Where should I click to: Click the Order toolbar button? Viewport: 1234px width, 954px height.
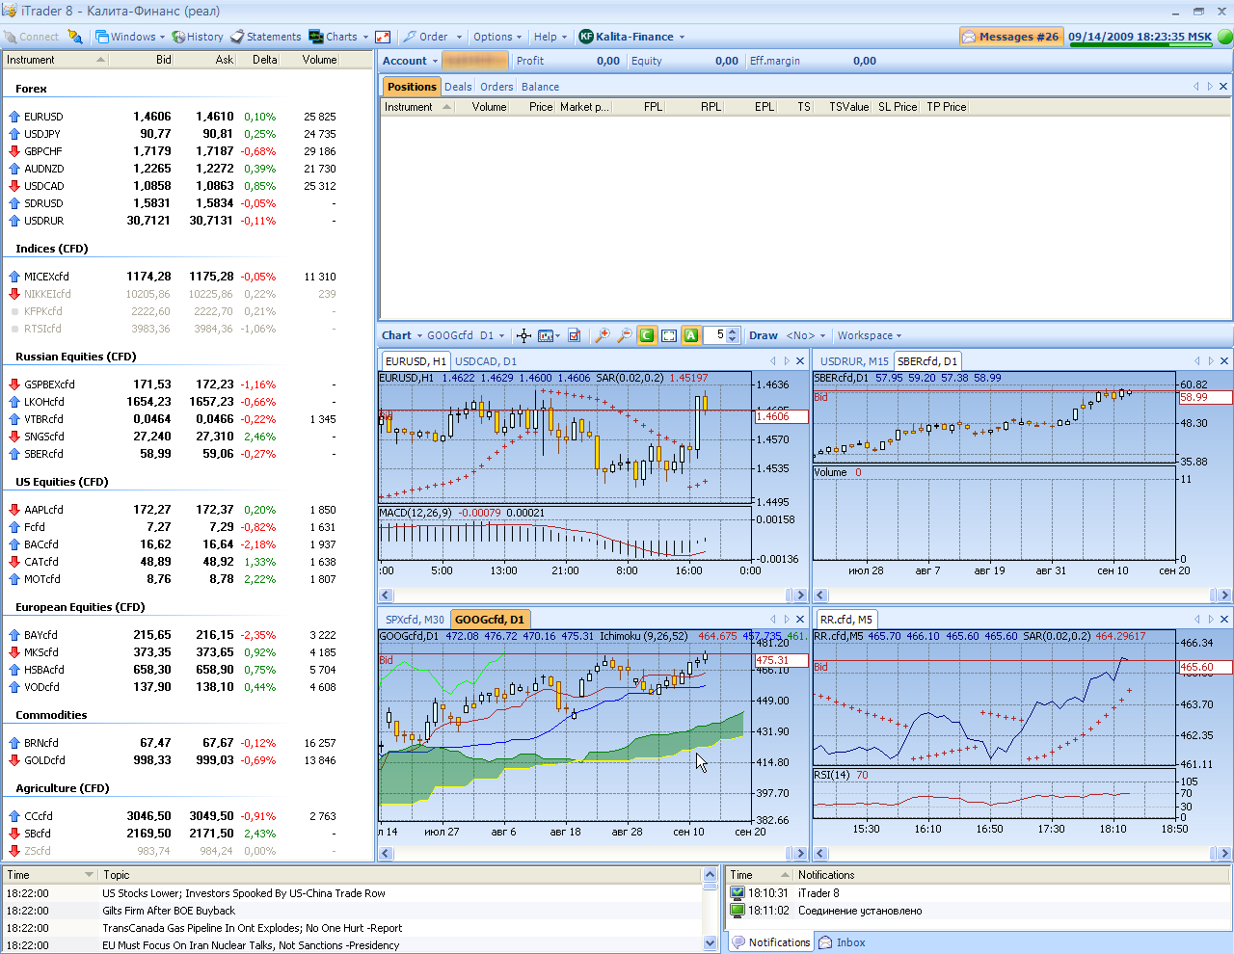[x=426, y=37]
